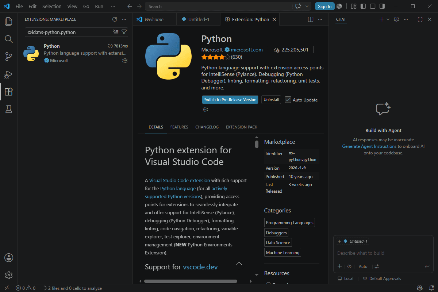This screenshot has height=292, width=438.
Task: Open the extensions filter funnel
Action: (124, 32)
